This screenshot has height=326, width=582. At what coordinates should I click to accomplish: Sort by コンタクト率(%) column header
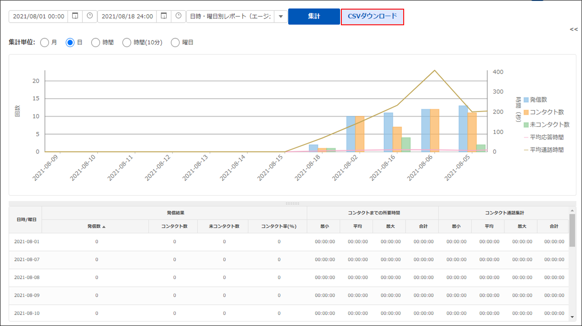pos(279,226)
